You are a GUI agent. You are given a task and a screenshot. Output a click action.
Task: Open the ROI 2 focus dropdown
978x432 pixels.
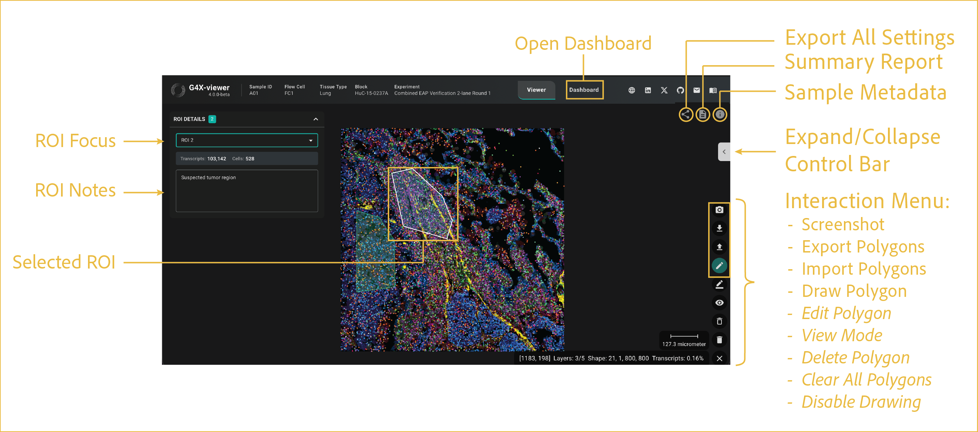(x=247, y=140)
